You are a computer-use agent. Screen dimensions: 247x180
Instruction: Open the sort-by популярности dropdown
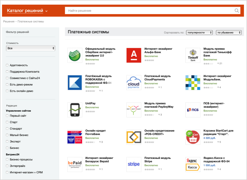pos(199,32)
